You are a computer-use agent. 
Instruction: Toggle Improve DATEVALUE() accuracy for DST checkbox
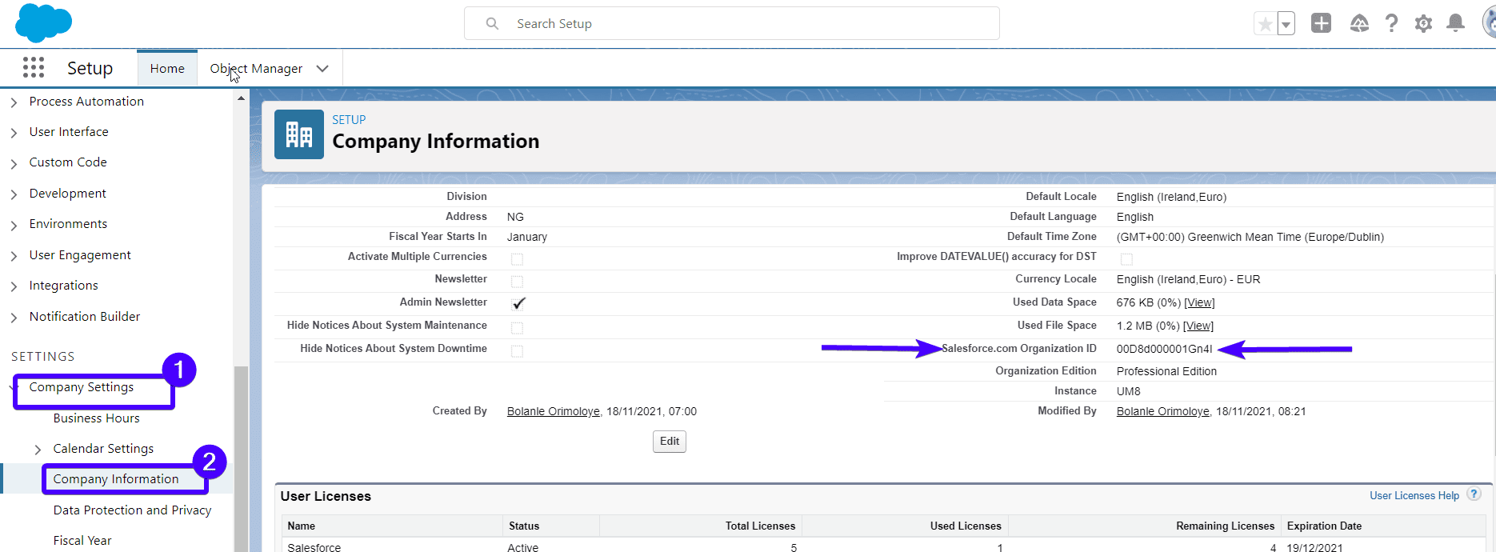point(1126,258)
